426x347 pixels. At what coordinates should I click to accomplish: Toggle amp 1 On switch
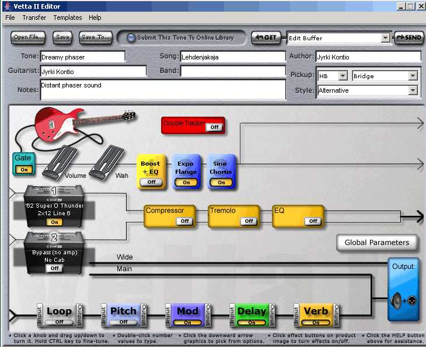[54, 222]
